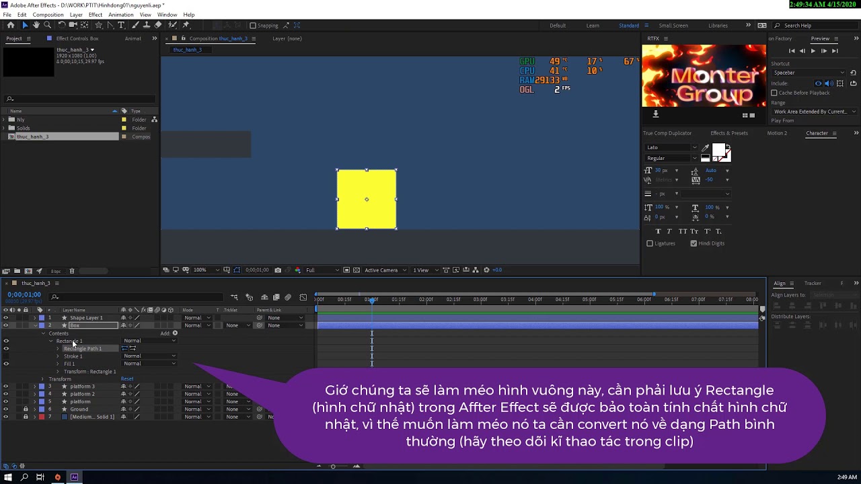The width and height of the screenshot is (861, 484).
Task: Unlock the Ground layer lock
Action: 26,409
